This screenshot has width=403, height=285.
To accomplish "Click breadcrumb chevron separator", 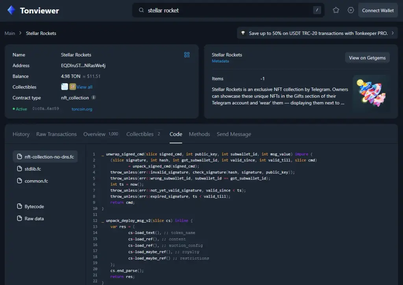I will [20, 33].
